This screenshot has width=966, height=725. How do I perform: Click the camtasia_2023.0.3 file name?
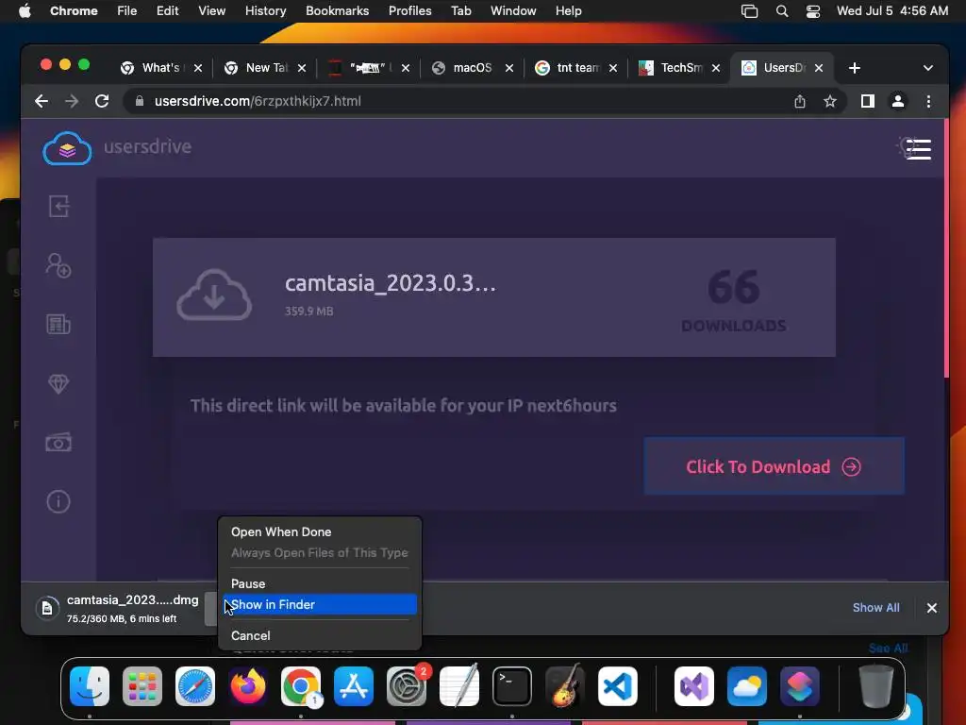(x=390, y=283)
